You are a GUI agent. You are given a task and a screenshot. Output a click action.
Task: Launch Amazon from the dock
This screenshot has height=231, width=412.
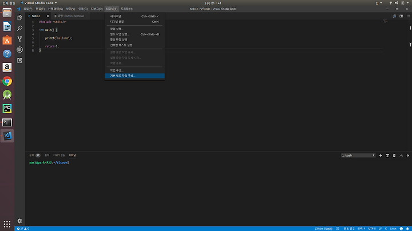click(7, 67)
